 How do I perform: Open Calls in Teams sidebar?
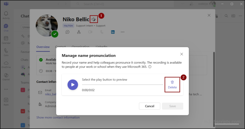click(6, 52)
